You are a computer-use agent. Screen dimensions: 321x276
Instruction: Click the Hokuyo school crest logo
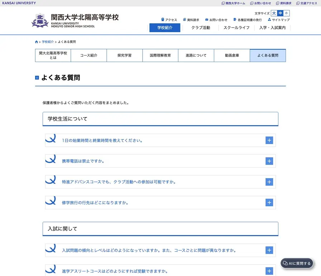click(x=40, y=20)
